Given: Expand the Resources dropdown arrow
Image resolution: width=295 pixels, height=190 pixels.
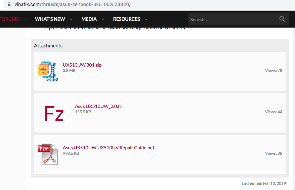Looking at the screenshot, I should click(x=146, y=19).
